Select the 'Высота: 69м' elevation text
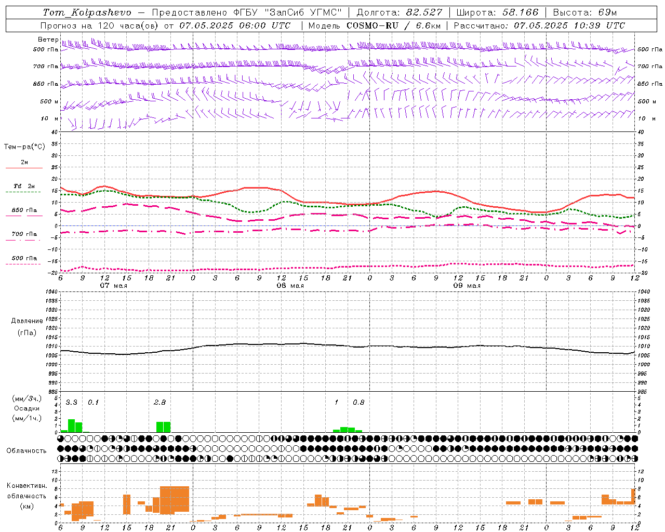 point(584,12)
